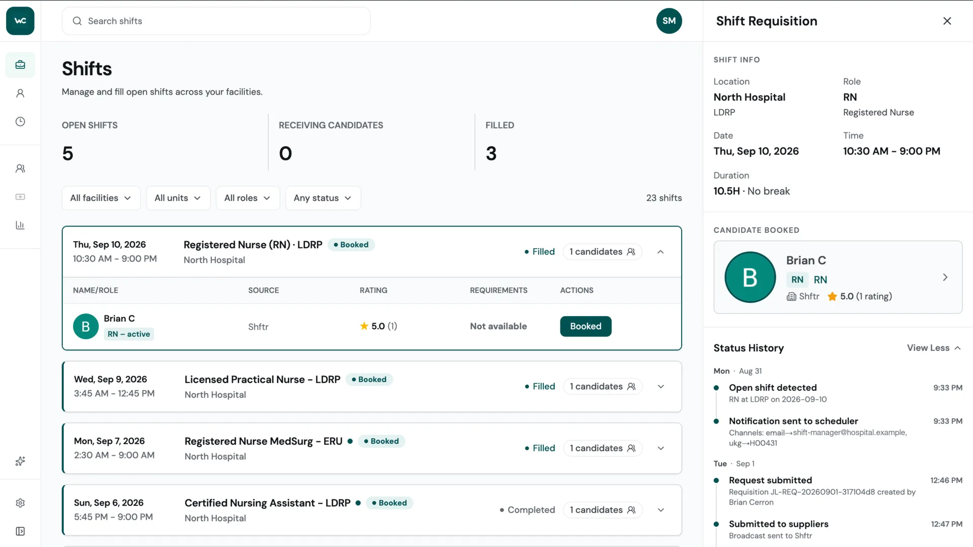This screenshot has width=973, height=547.
Task: Click the large B avatar in Candidate Booked
Action: [750, 278]
